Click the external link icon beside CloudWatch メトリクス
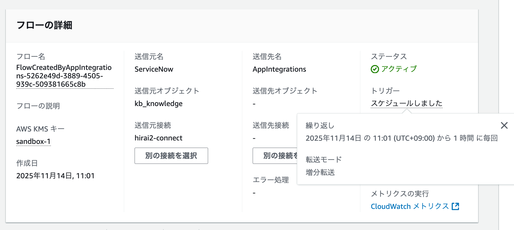Screen dimensions: 514x230 click(456, 206)
